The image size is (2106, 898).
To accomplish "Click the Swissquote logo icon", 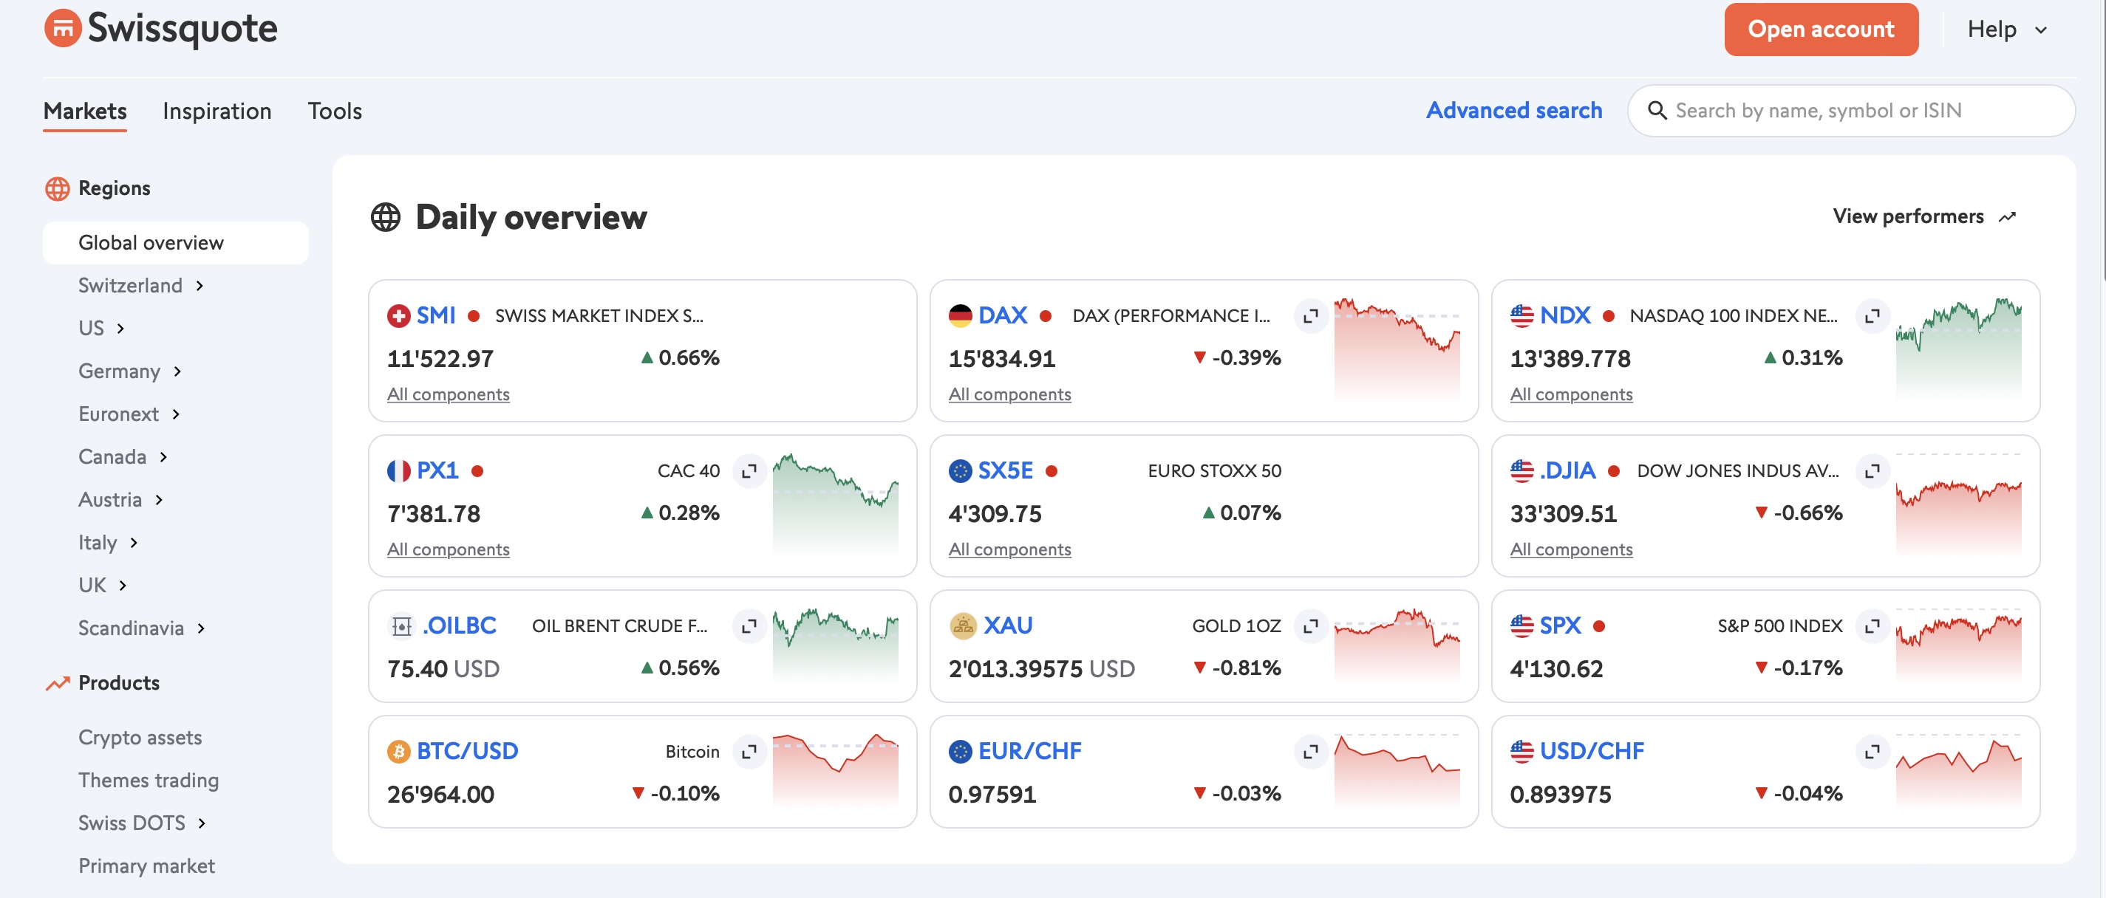I will pos(62,29).
